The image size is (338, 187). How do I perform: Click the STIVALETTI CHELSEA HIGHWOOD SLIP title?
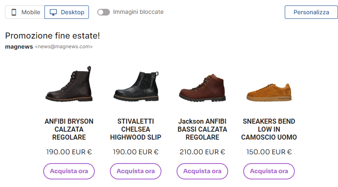tap(135, 129)
